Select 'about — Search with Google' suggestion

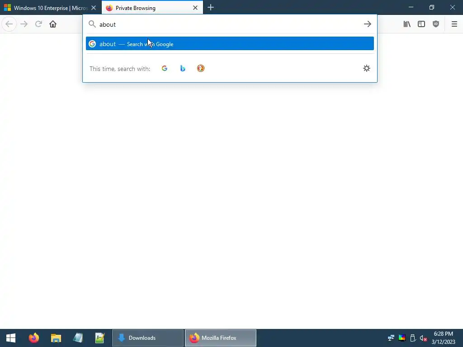[x=230, y=44]
